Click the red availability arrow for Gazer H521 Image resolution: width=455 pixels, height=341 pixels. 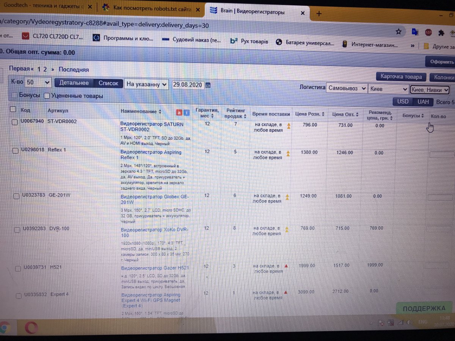pyautogui.click(x=286, y=266)
